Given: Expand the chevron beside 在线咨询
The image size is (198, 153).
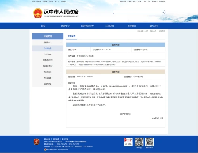Looking at the screenshot, I should click(x=61, y=48).
